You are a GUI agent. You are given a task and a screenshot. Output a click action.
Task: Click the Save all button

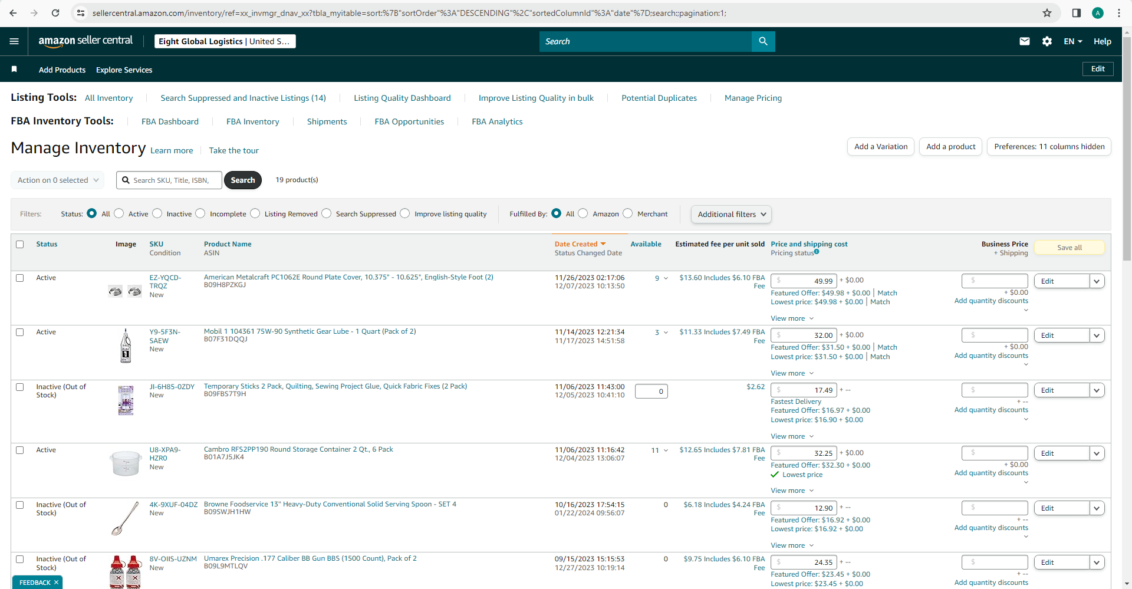point(1069,248)
